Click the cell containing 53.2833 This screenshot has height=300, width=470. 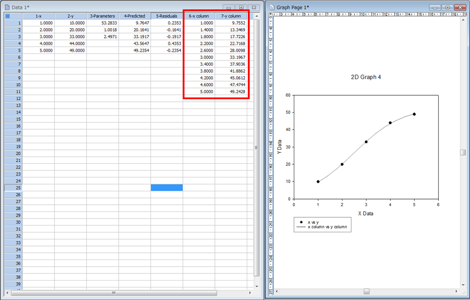102,23
